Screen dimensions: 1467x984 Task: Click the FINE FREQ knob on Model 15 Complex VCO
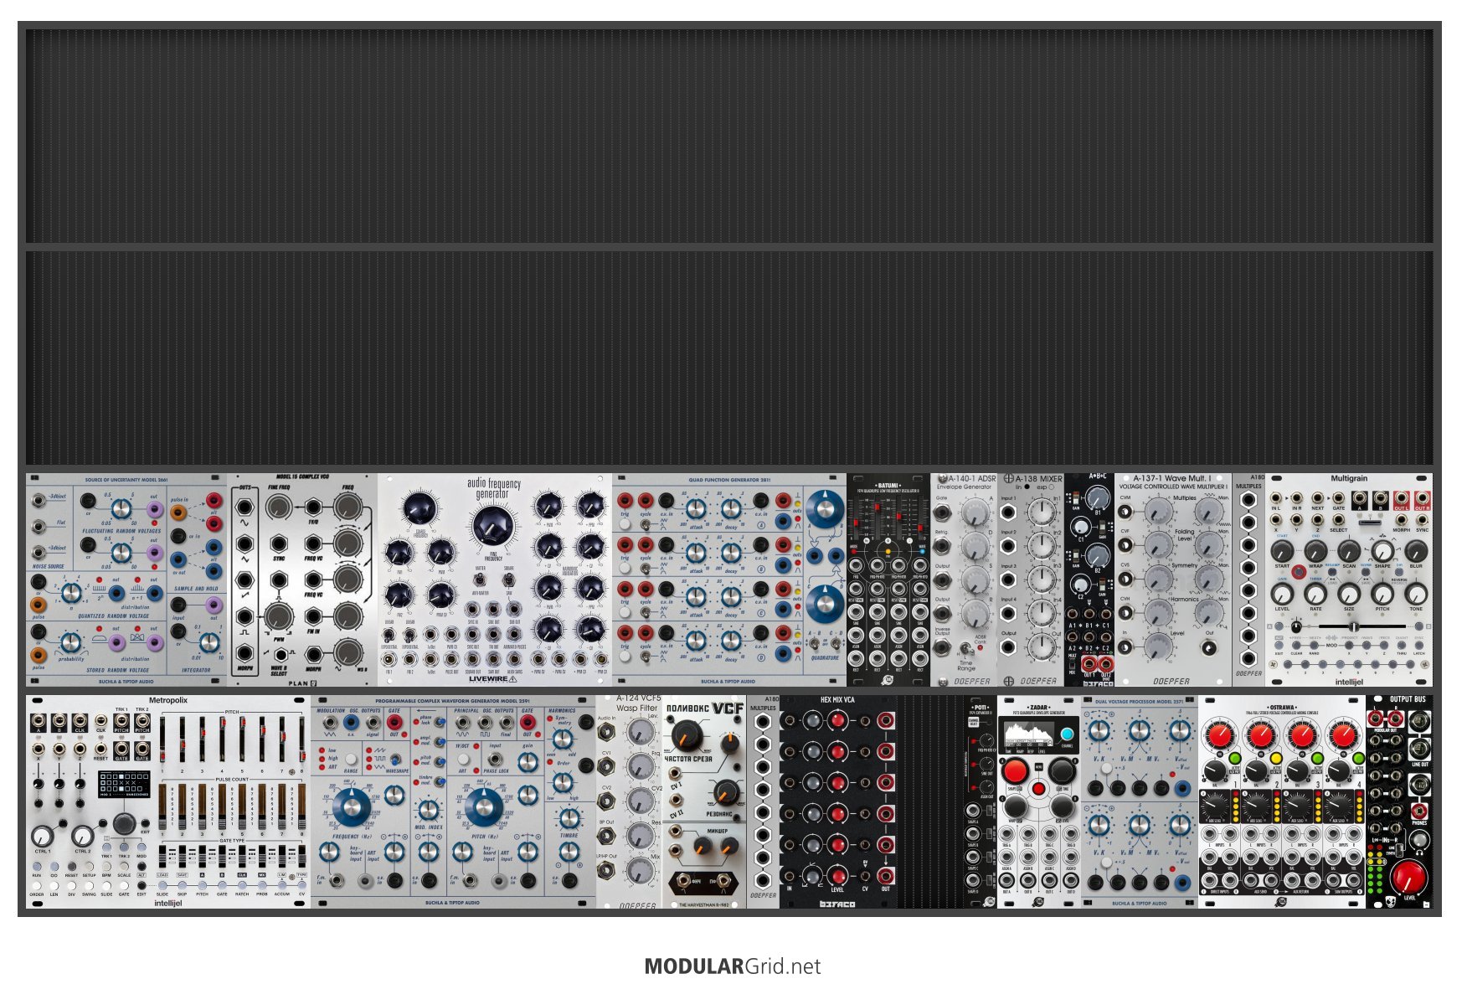(279, 507)
